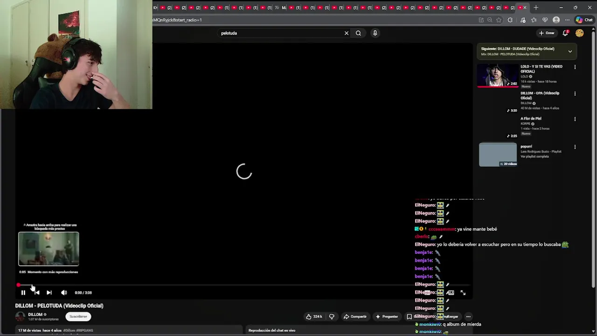Exit full screen via the expand-arrows icon
597x336 pixels.
pyautogui.click(x=463, y=293)
